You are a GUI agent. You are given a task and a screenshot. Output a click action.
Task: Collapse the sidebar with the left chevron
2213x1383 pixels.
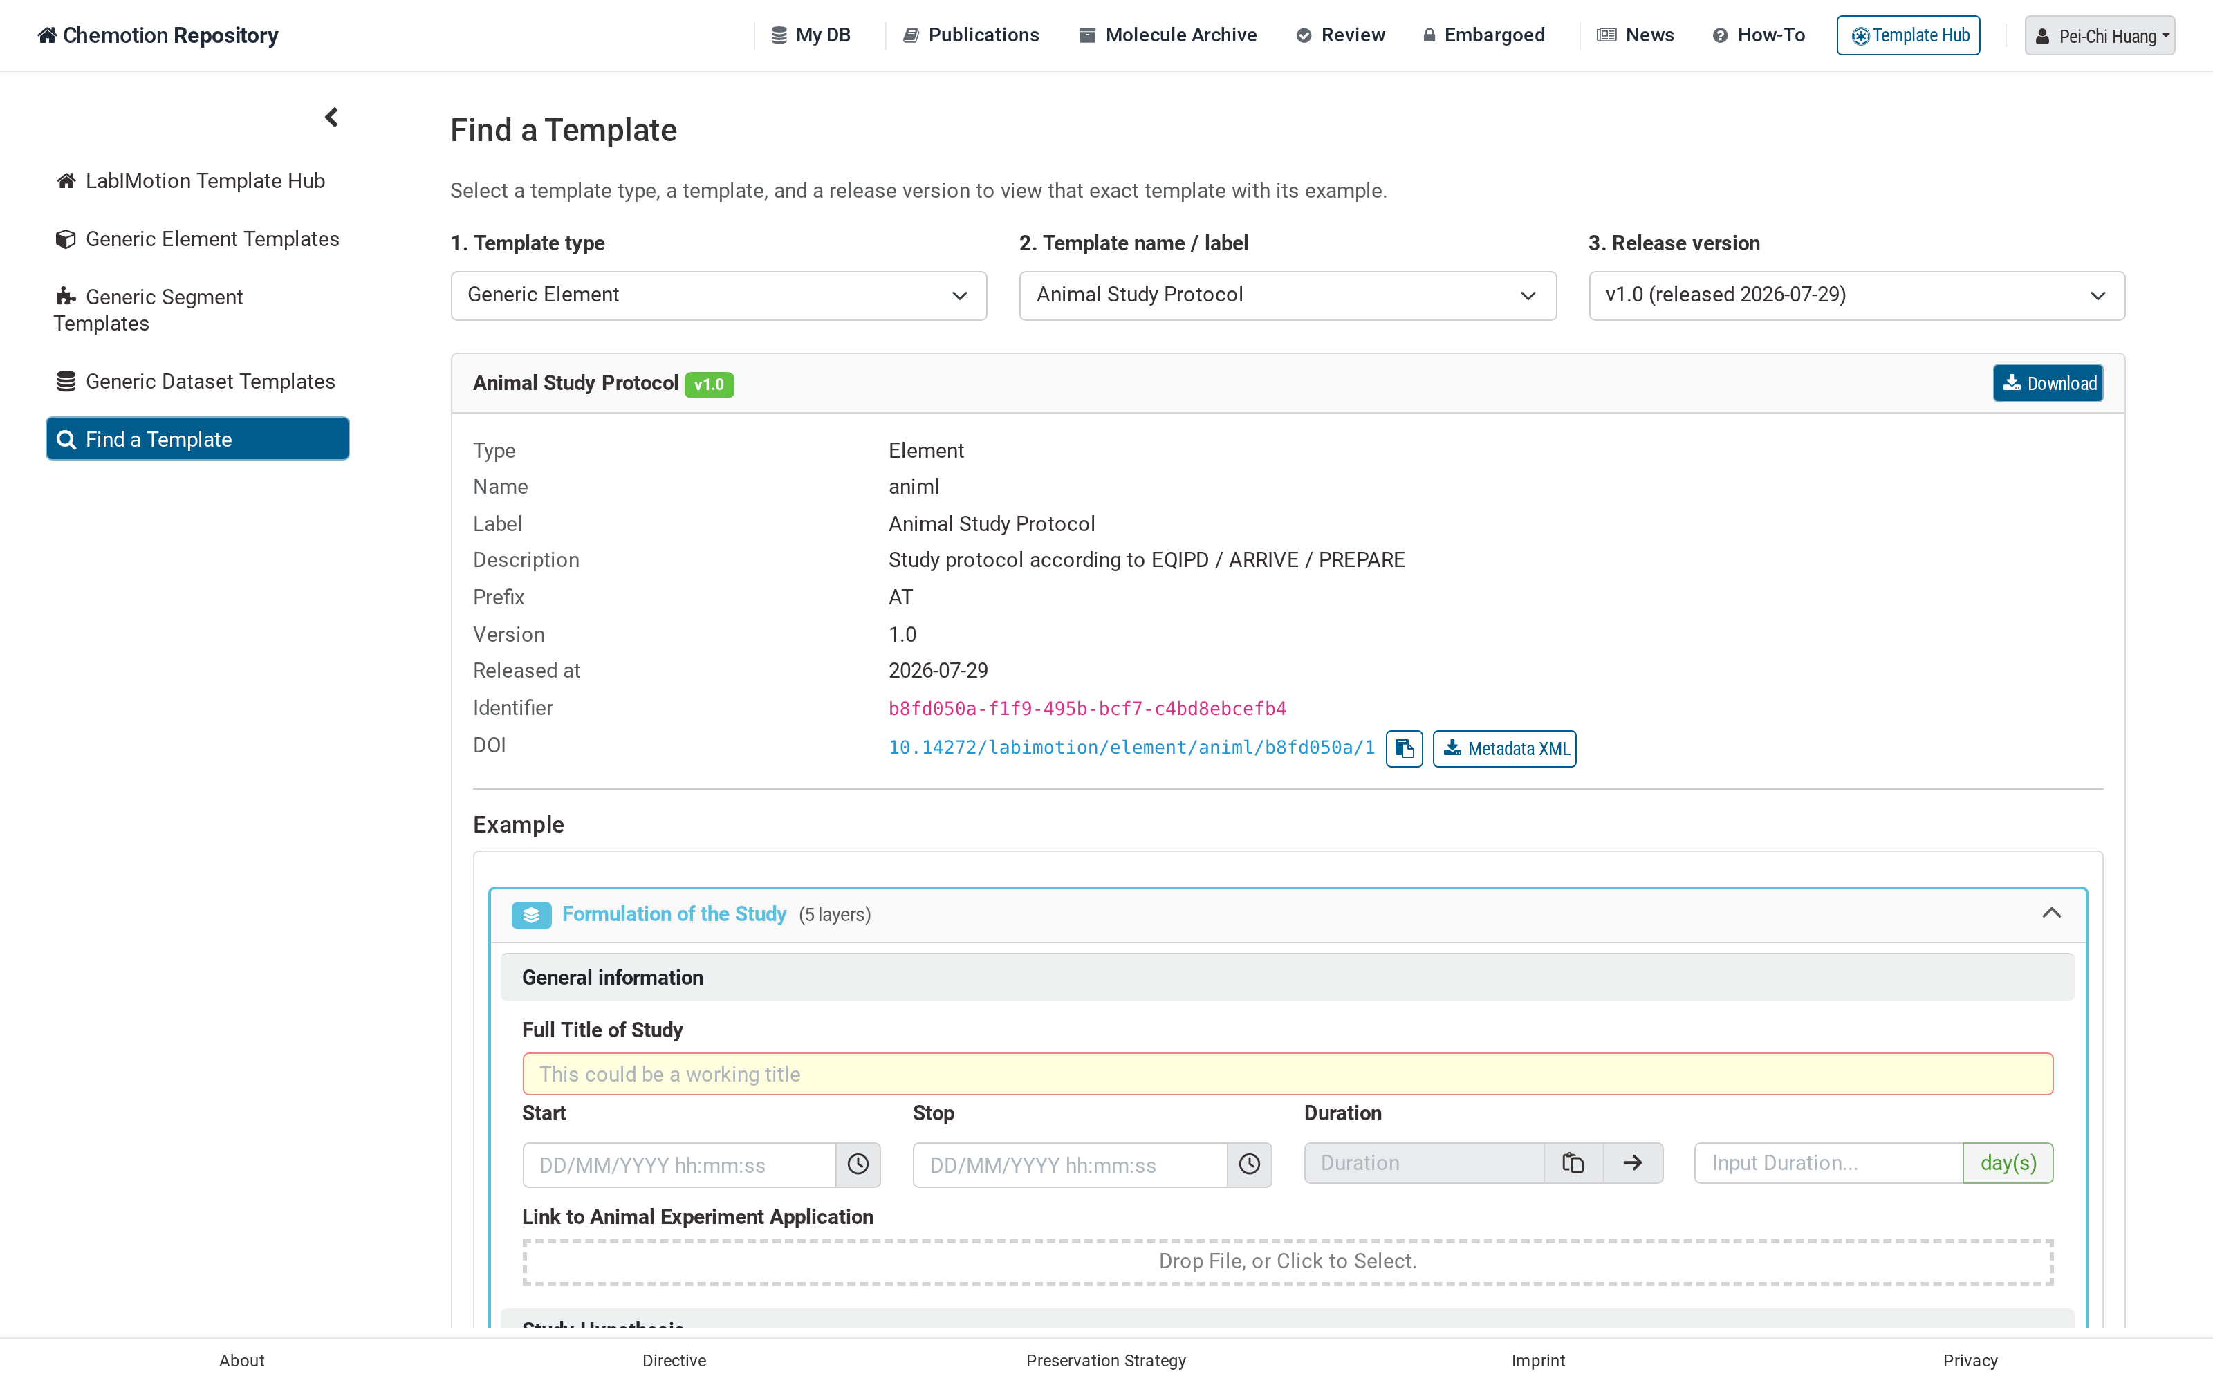point(331,117)
